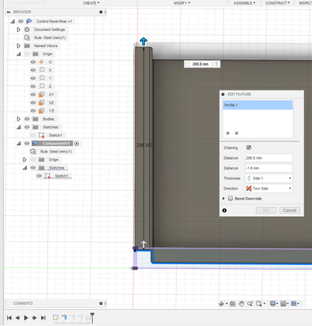Click the Component1:1 activate radio button
The width and height of the screenshot is (312, 326).
pos(77,143)
